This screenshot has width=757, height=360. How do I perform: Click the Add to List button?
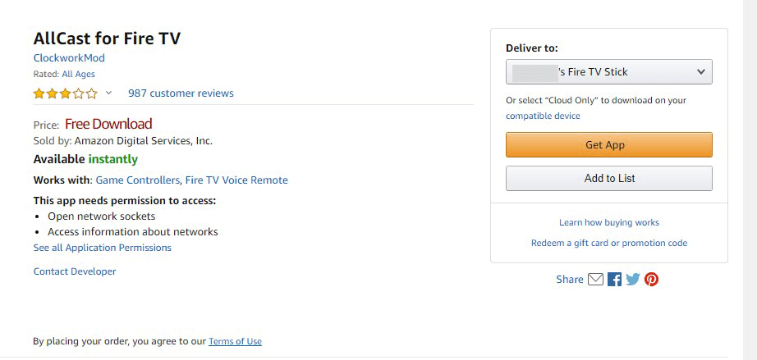[608, 178]
